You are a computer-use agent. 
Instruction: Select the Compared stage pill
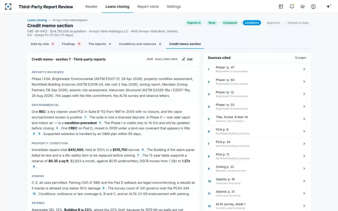point(230,23)
